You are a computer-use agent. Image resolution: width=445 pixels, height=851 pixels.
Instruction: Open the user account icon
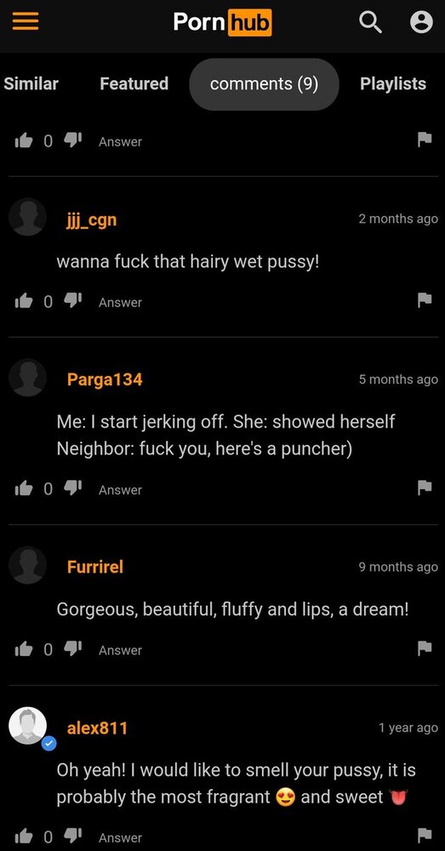click(x=421, y=22)
